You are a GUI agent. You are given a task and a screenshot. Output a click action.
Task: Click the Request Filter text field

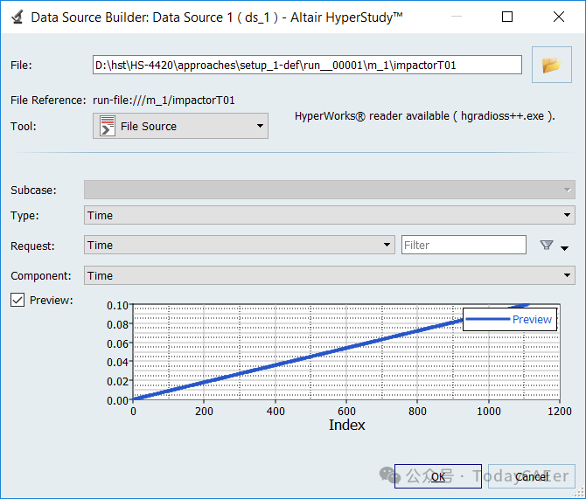pos(464,245)
